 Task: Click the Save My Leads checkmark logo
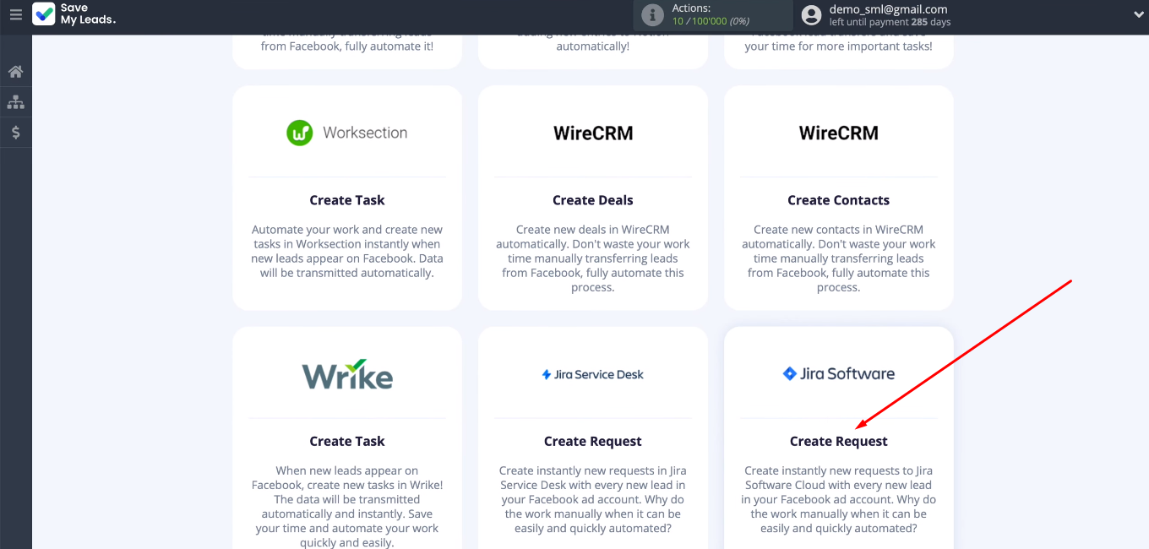[44, 14]
